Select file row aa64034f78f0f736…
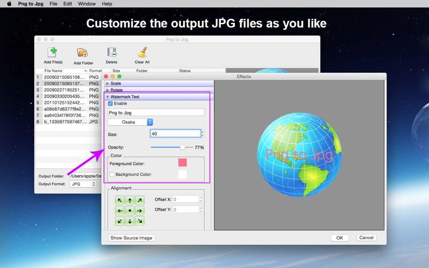This screenshot has height=268, width=429. (69, 115)
